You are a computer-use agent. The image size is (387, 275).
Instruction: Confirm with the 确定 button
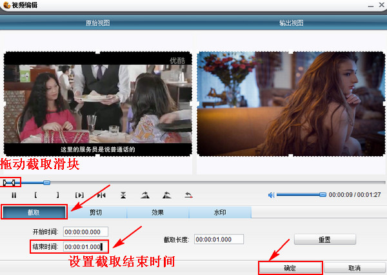290,268
